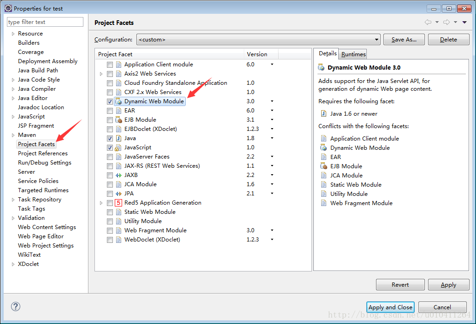
Task: Open the help question mark icon
Action: click(x=16, y=306)
